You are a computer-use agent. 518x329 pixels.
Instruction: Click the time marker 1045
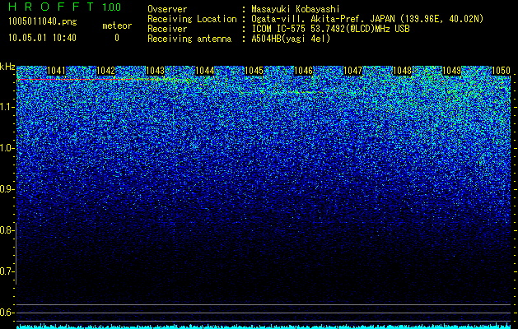[x=254, y=71]
